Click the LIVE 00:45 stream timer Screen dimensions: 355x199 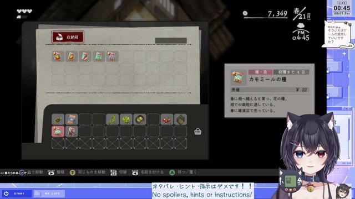coord(342,8)
